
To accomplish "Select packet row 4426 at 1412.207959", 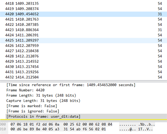I will click(x=84, y=46).
